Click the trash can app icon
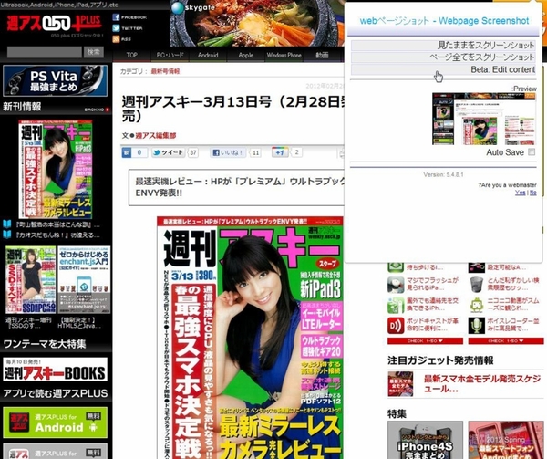547x459 pixels. 477,285
